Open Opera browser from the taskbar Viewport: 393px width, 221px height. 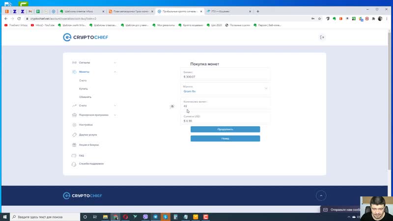pyautogui.click(x=125, y=217)
